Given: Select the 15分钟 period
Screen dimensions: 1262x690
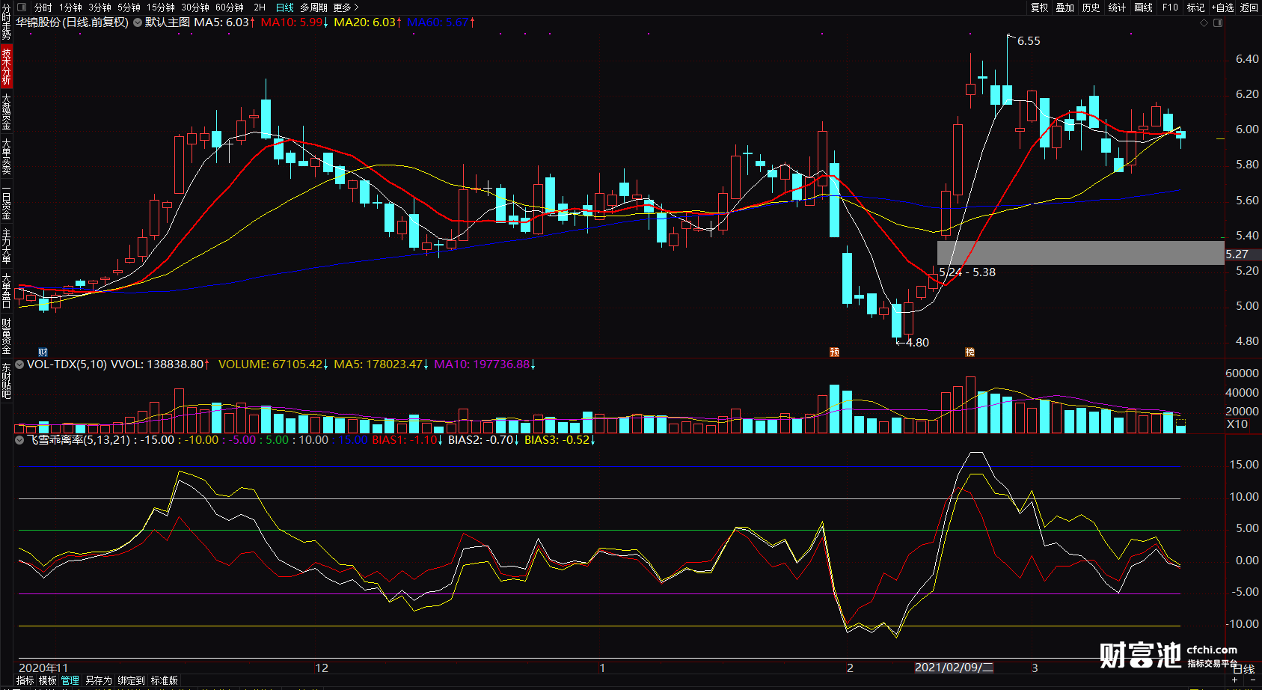Looking at the screenshot, I should 161,7.
